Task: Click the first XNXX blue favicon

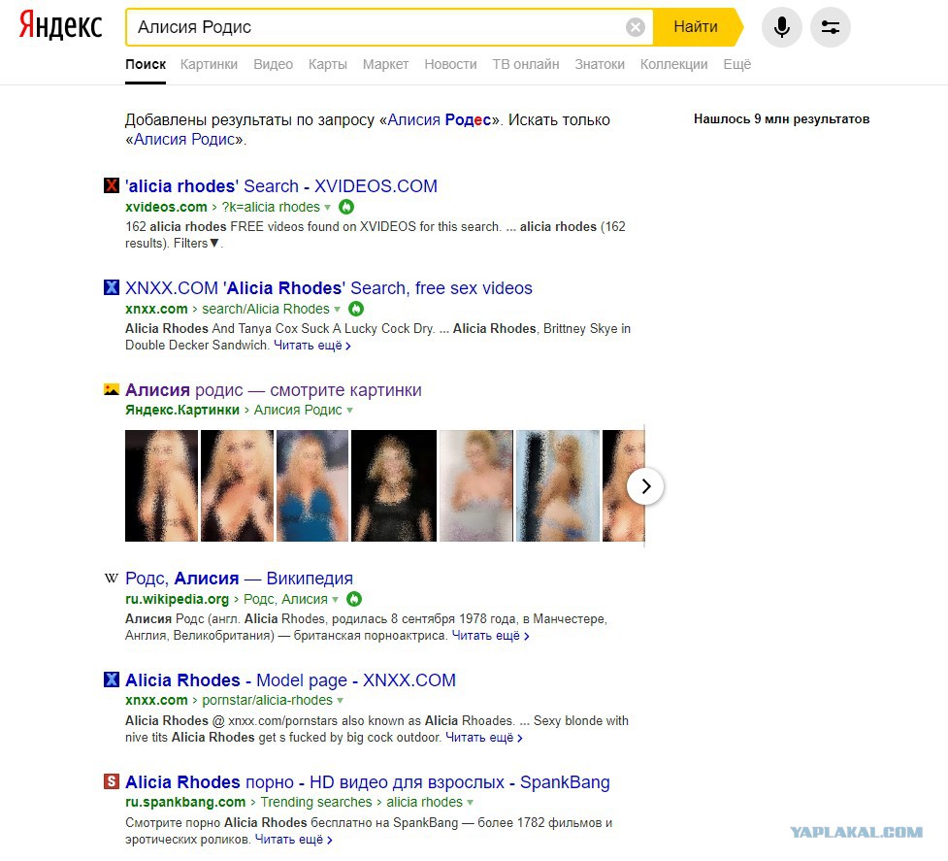Action: coord(112,287)
